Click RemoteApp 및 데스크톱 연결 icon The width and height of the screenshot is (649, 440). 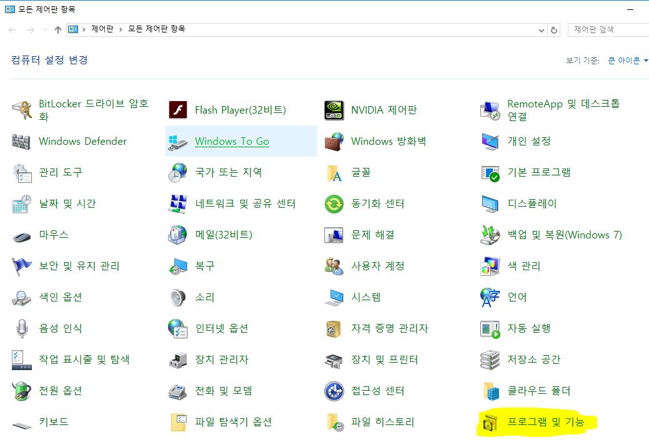[490, 110]
